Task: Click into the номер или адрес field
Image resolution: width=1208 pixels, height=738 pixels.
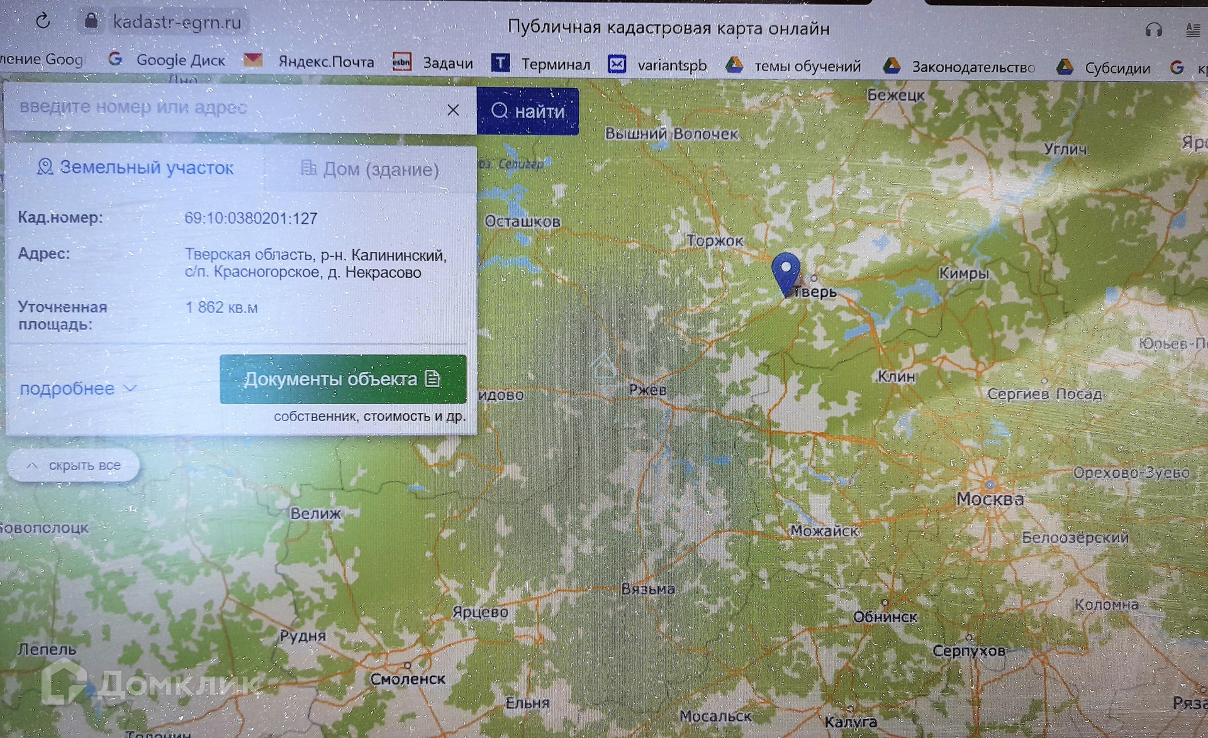Action: 220,108
